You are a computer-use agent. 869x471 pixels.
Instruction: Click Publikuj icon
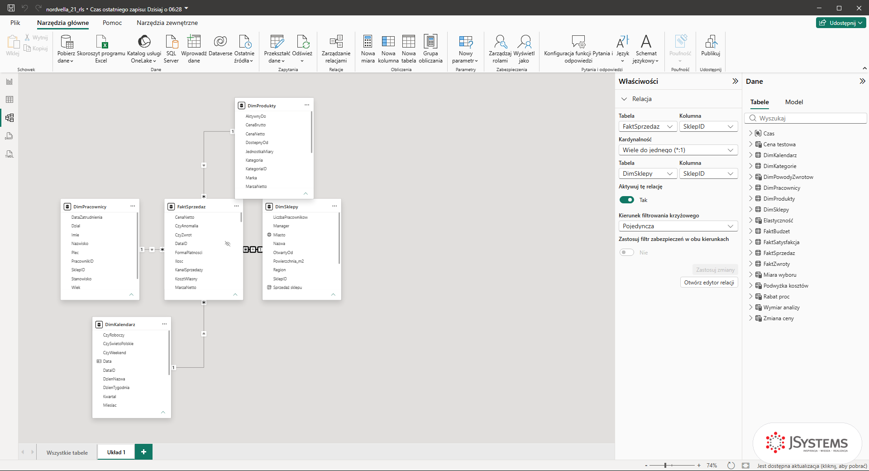coord(711,42)
